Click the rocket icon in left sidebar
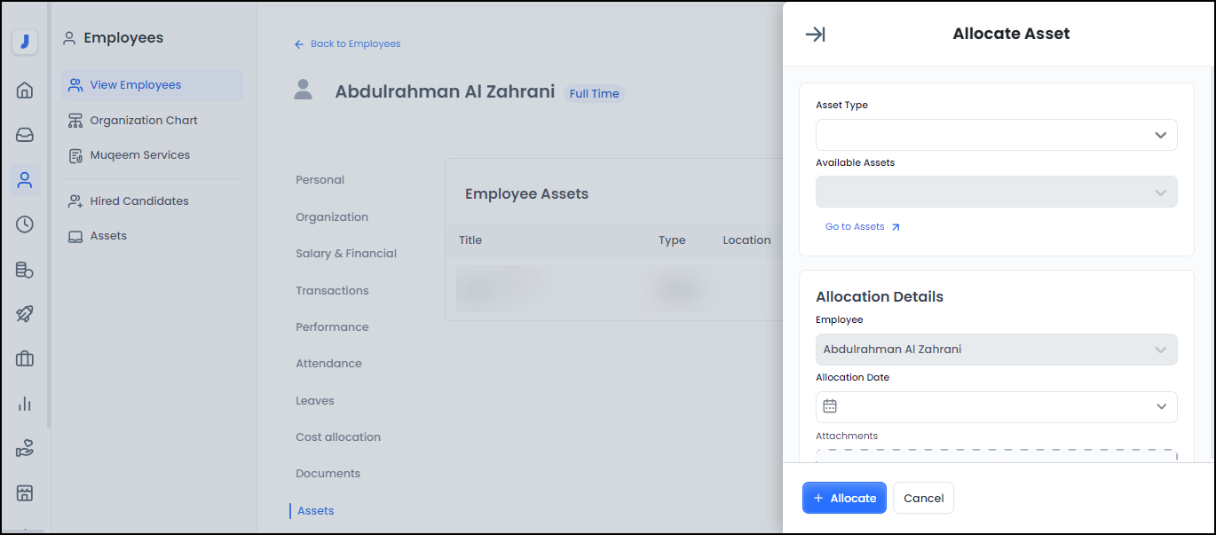Image resolution: width=1216 pixels, height=535 pixels. [25, 314]
